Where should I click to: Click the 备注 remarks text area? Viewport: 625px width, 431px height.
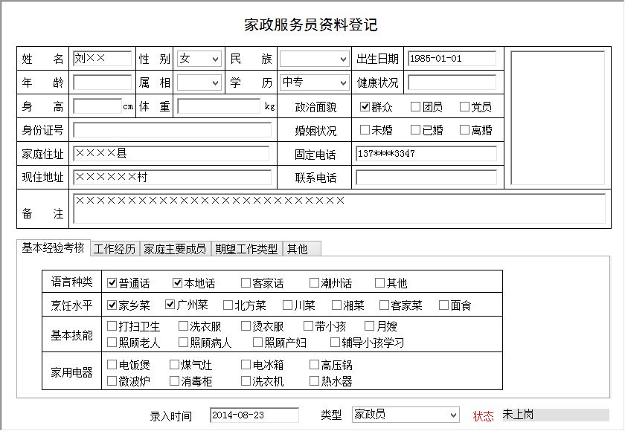pyautogui.click(x=339, y=209)
